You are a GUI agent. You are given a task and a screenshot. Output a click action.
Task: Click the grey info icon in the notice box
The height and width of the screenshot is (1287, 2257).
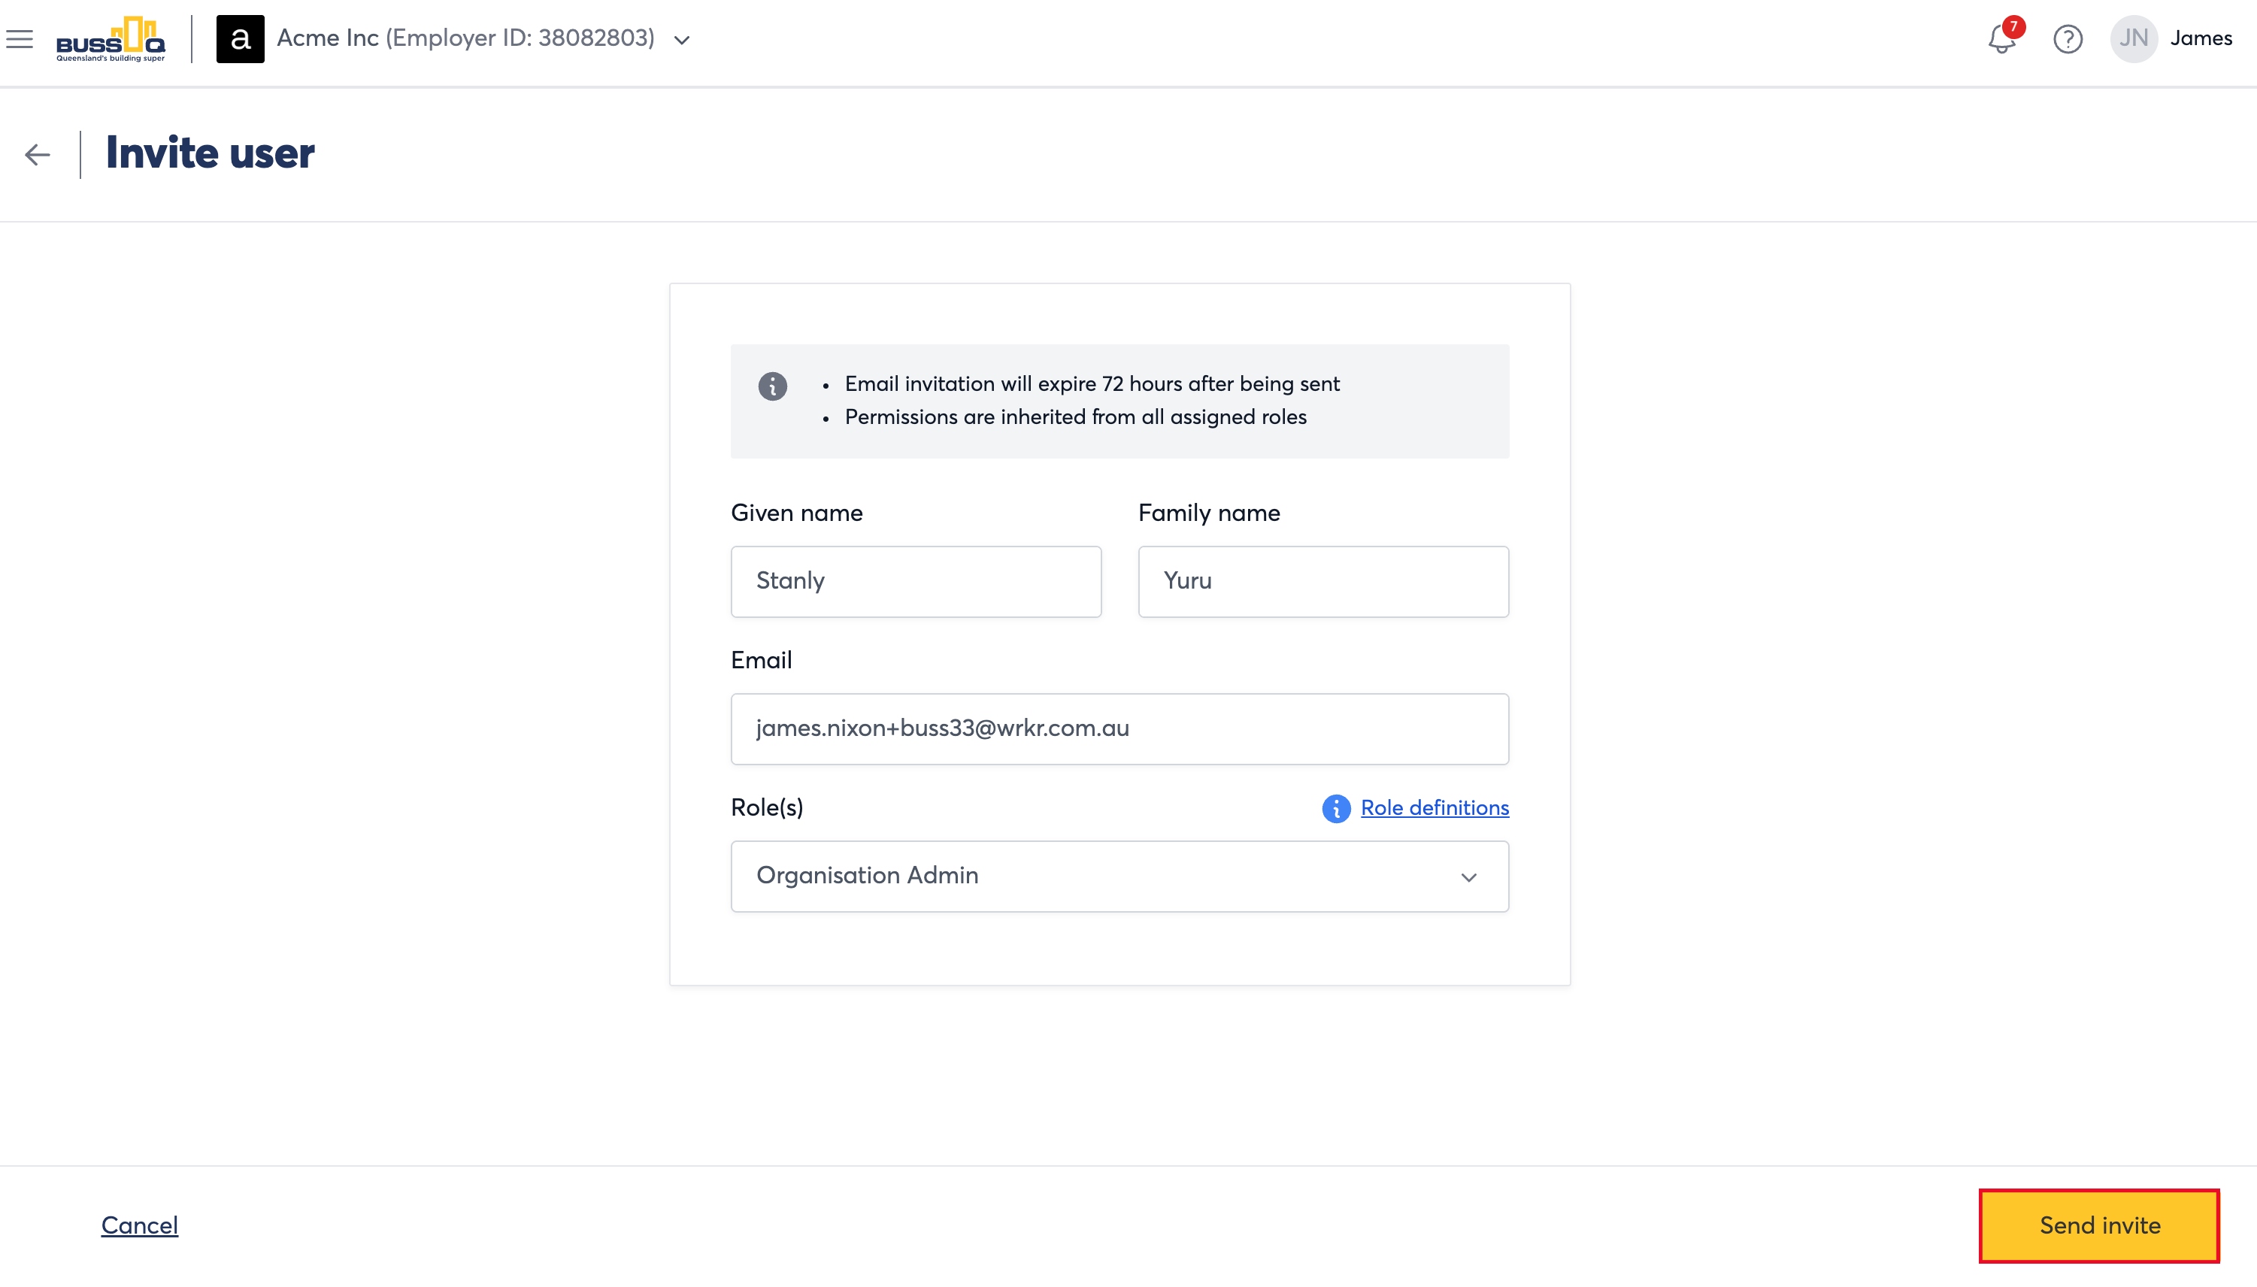tap(772, 386)
